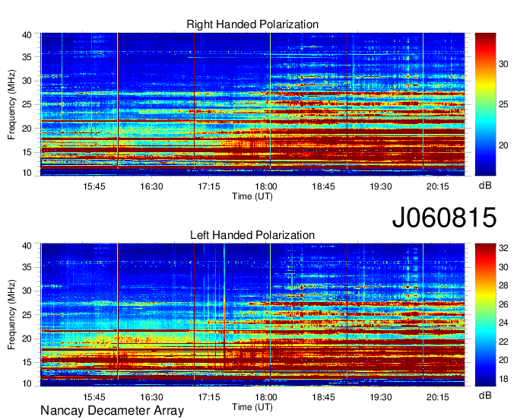Screen dimensions: 517x420
Task: Click the "Frequency (MHz)" axis label of the left-handed plot
Action: pyautogui.click(x=11, y=315)
